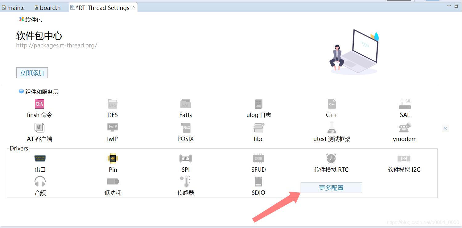This screenshot has height=228, width=462.
Task: Click the 软件模拟 I2C label text
Action: point(404,170)
